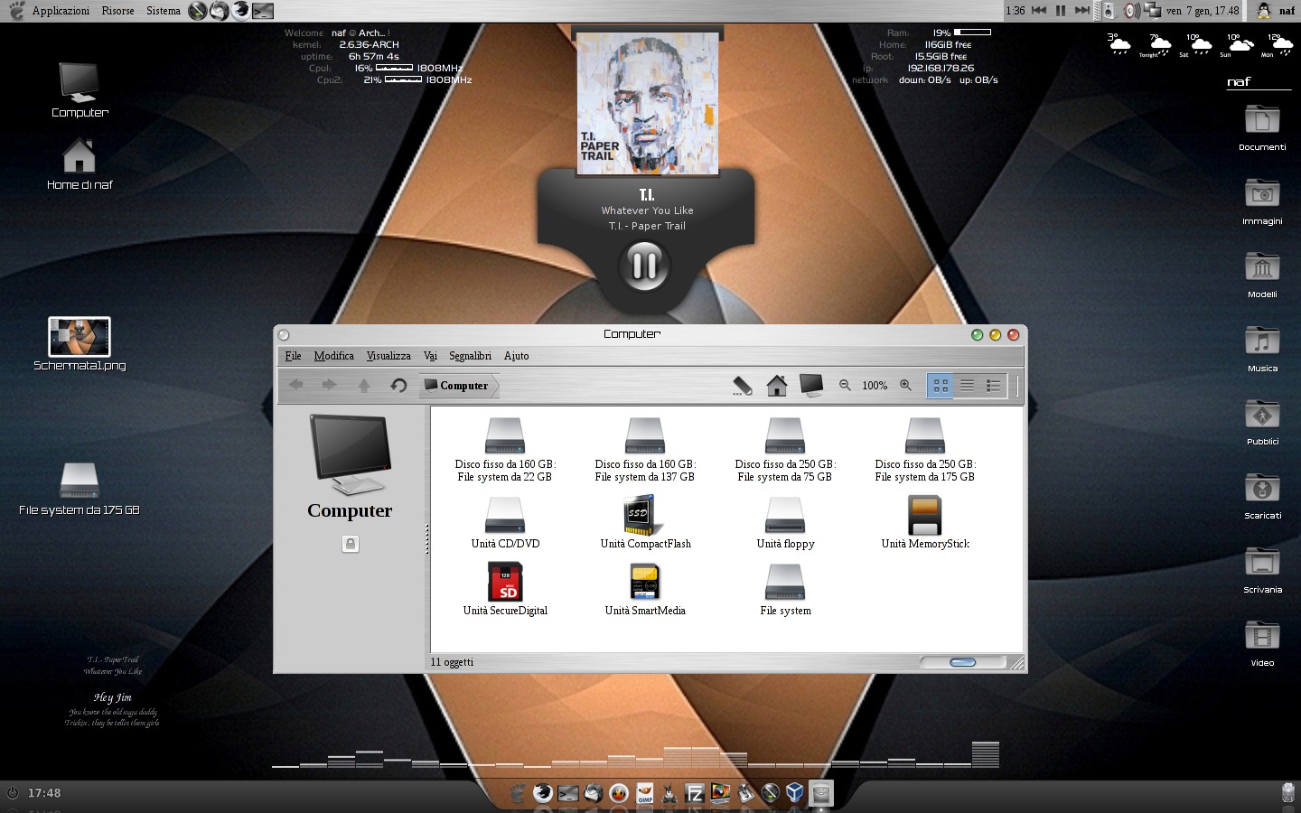
Task: Pause playback on the desktop music widget
Action: click(x=644, y=266)
